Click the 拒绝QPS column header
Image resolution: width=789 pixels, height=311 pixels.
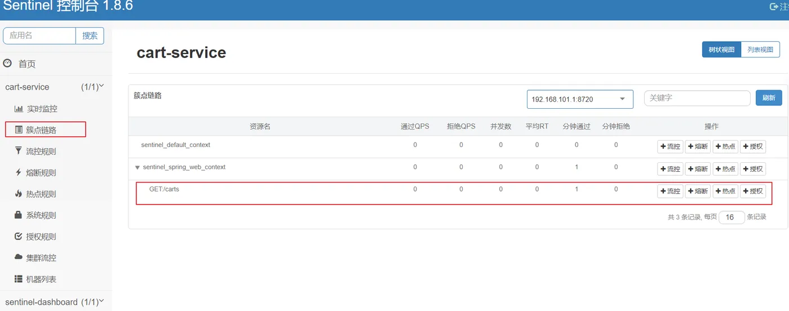pos(461,126)
